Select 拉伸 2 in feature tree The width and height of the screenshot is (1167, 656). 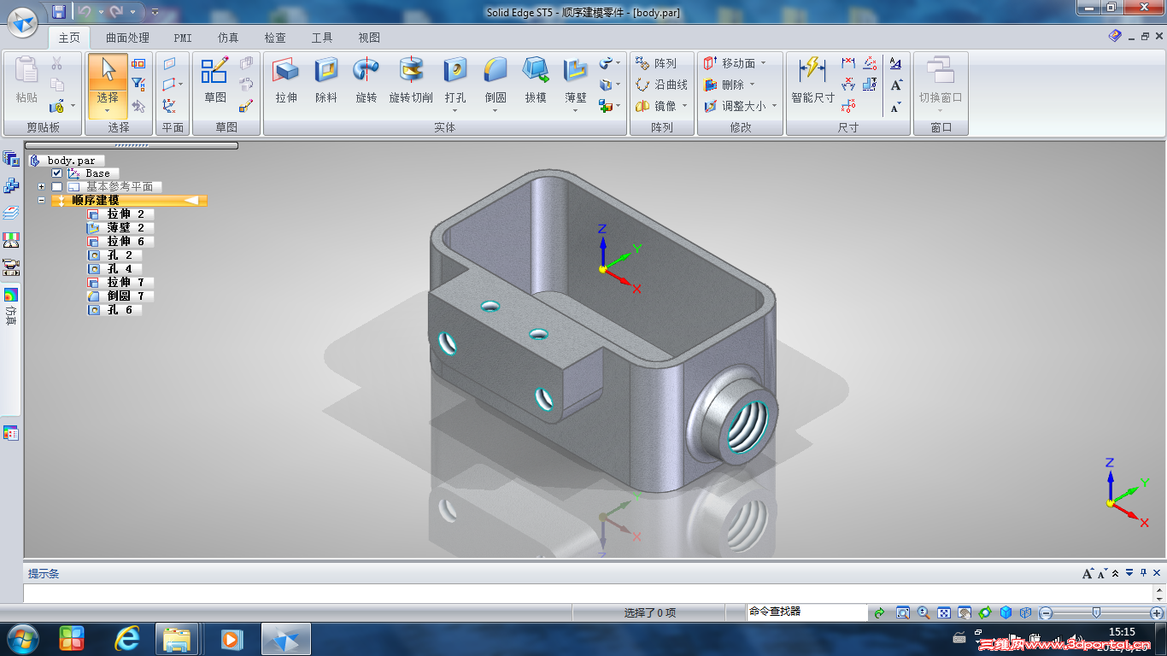click(120, 214)
